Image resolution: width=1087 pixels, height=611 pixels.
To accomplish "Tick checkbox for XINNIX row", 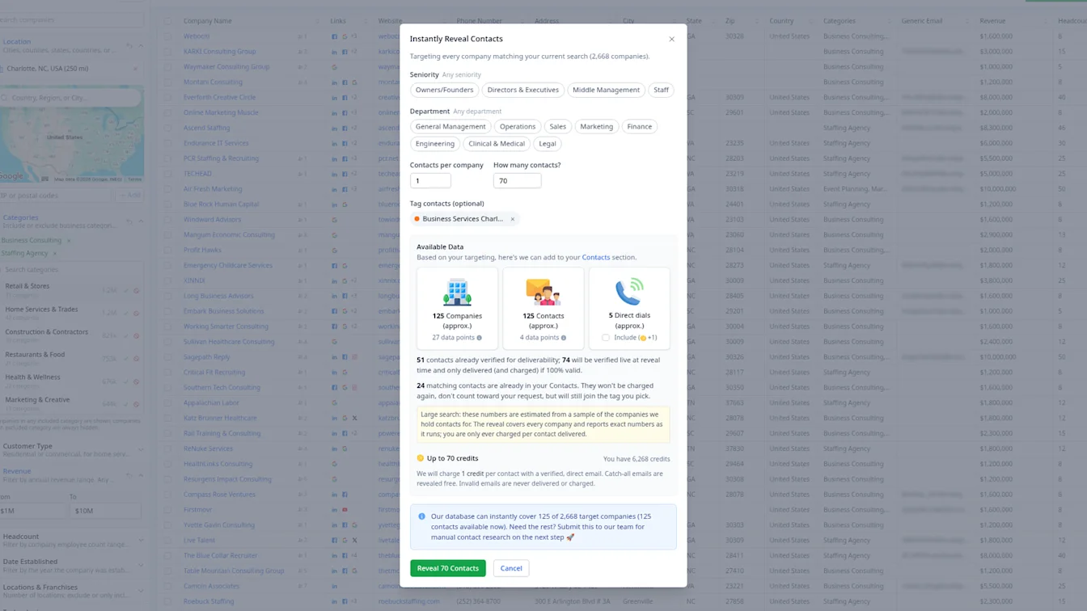I will click(x=167, y=280).
